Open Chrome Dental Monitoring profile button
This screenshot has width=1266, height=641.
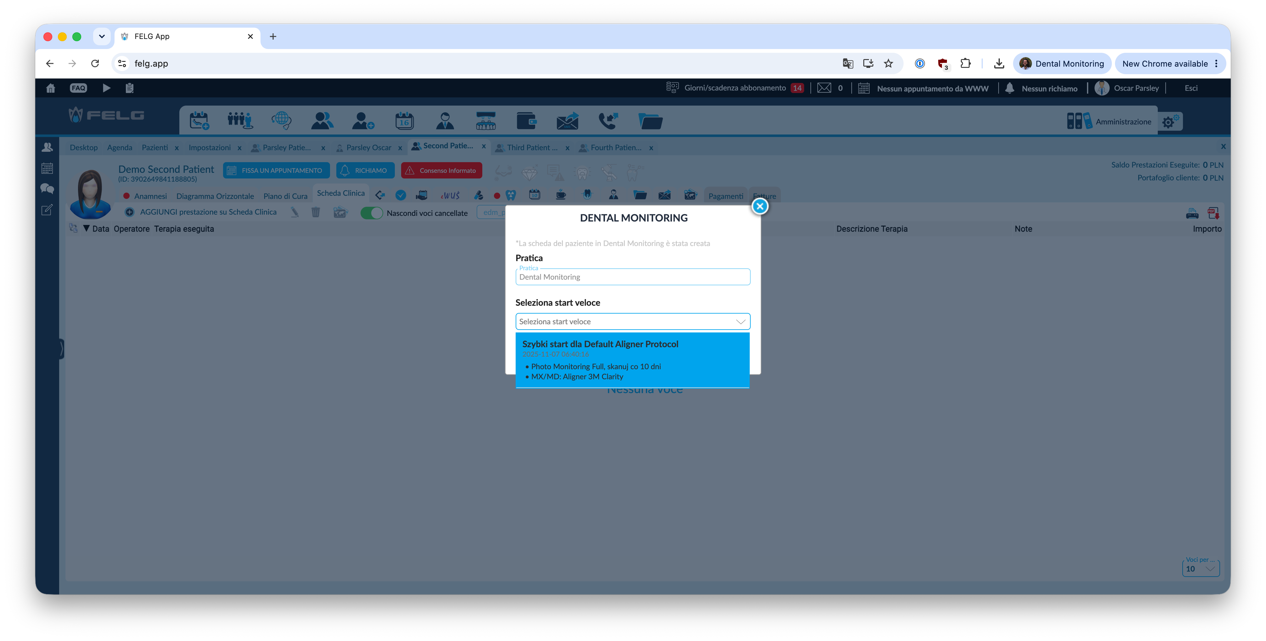(1062, 64)
